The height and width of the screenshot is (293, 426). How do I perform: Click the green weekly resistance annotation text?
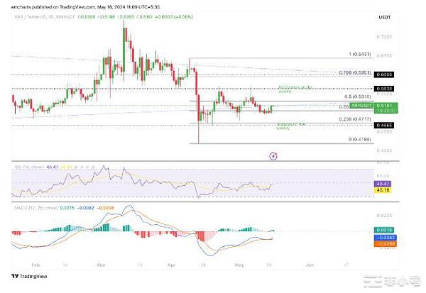[x=295, y=89]
